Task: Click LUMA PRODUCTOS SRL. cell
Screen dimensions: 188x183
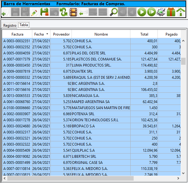Action: coord(101,65)
